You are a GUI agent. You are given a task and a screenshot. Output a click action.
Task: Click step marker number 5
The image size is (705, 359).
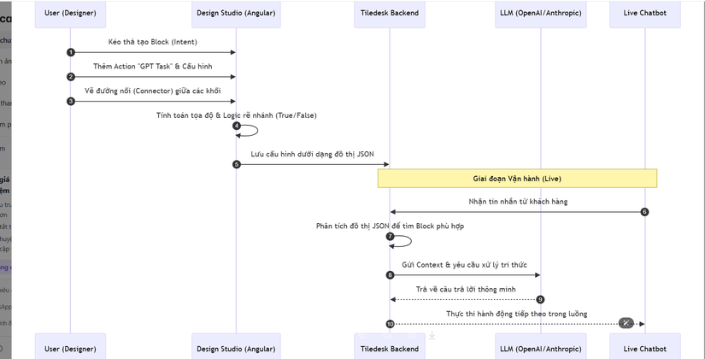click(x=237, y=164)
